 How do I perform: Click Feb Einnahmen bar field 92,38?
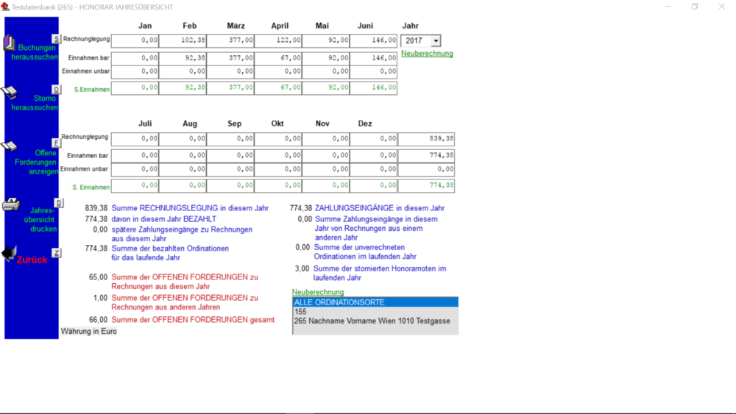(x=183, y=58)
